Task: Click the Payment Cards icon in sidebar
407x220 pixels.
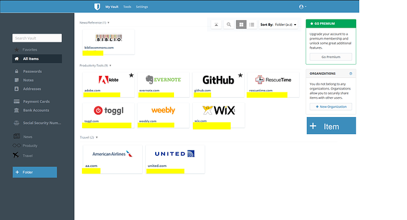Action: (x=17, y=101)
